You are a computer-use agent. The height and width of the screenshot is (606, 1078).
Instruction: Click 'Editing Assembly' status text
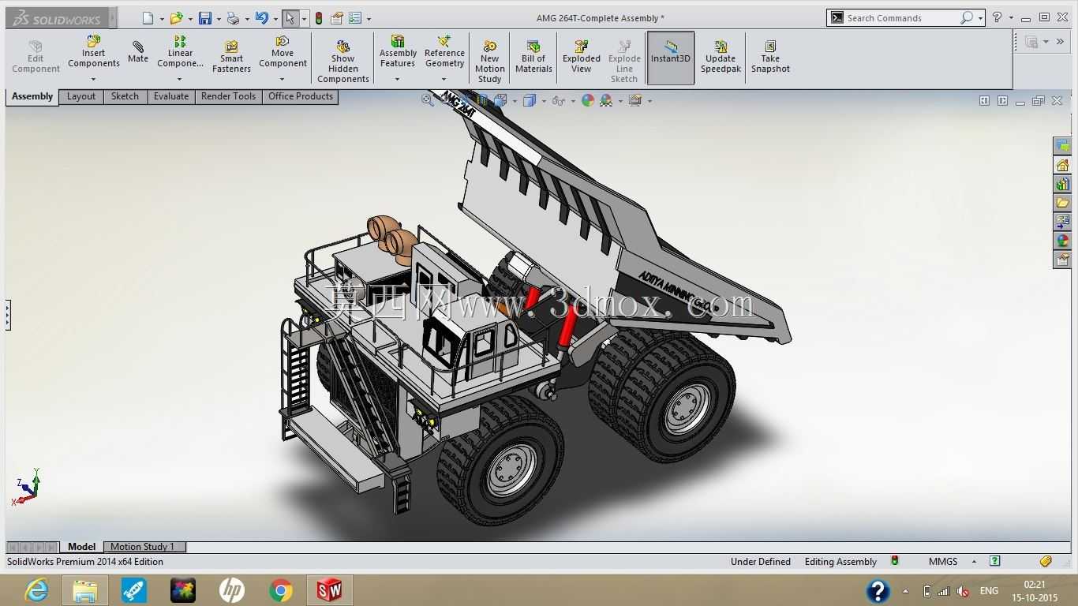coord(840,562)
